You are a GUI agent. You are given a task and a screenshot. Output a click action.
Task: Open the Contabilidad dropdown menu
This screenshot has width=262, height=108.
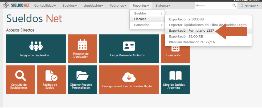[x=45, y=6]
